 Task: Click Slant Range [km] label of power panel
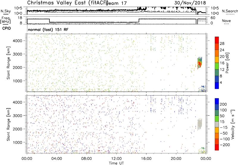click(8, 63)
